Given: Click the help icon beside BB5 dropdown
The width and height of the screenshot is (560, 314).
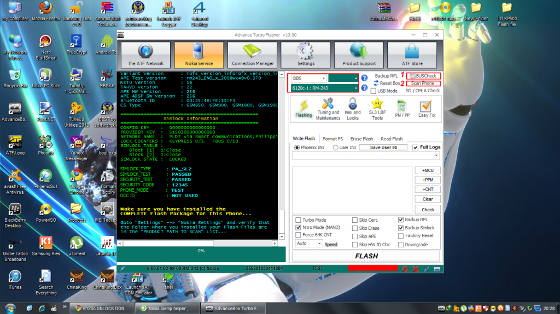Looking at the screenshot, I should pos(364,78).
